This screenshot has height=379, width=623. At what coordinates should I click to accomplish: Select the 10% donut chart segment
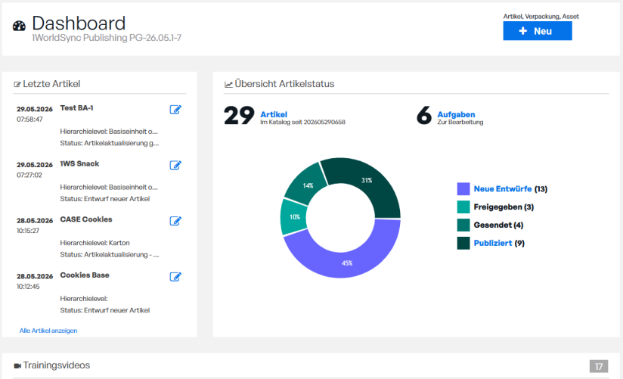click(294, 217)
